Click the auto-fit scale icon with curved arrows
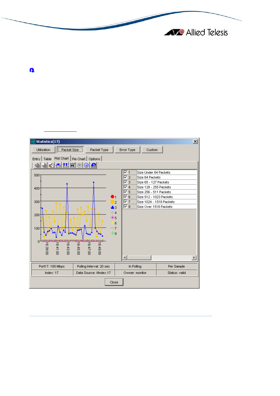Viewport: 280px width, 396px height. click(x=58, y=165)
